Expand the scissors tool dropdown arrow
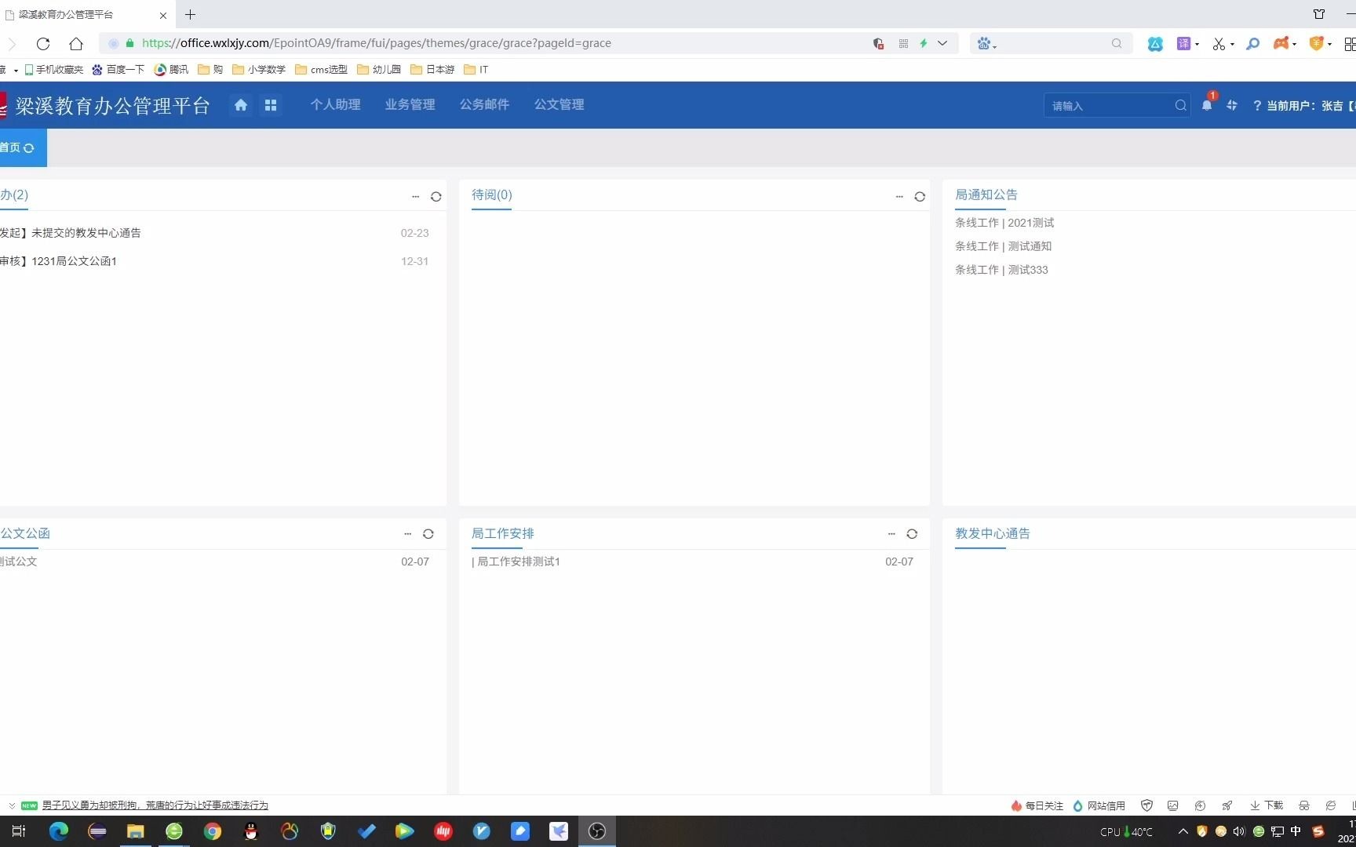1356x847 pixels. point(1232,45)
